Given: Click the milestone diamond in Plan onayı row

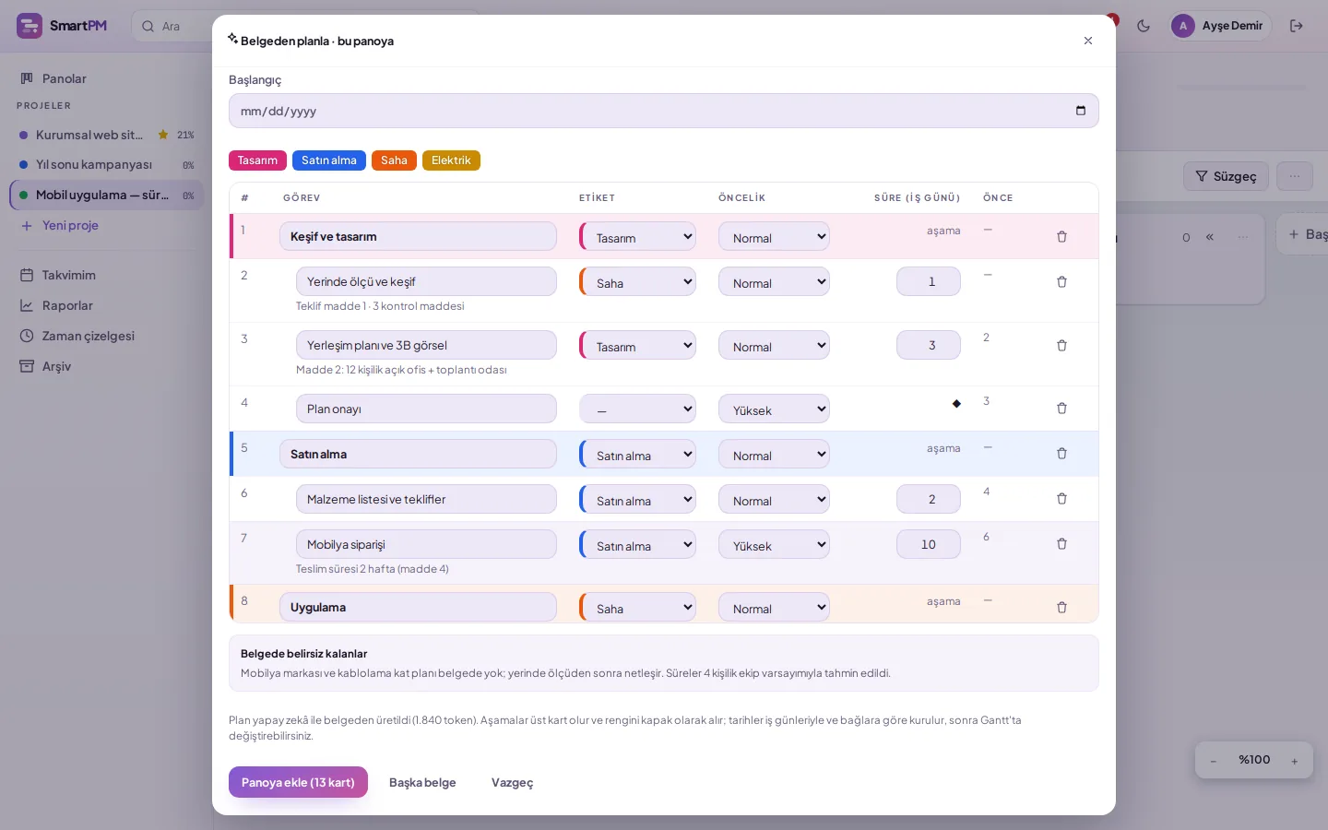Looking at the screenshot, I should click(956, 403).
